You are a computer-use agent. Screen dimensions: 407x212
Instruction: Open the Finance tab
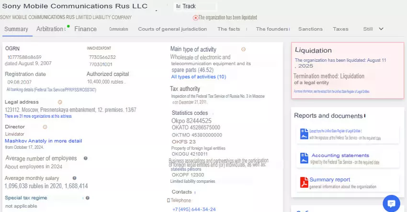point(85,29)
